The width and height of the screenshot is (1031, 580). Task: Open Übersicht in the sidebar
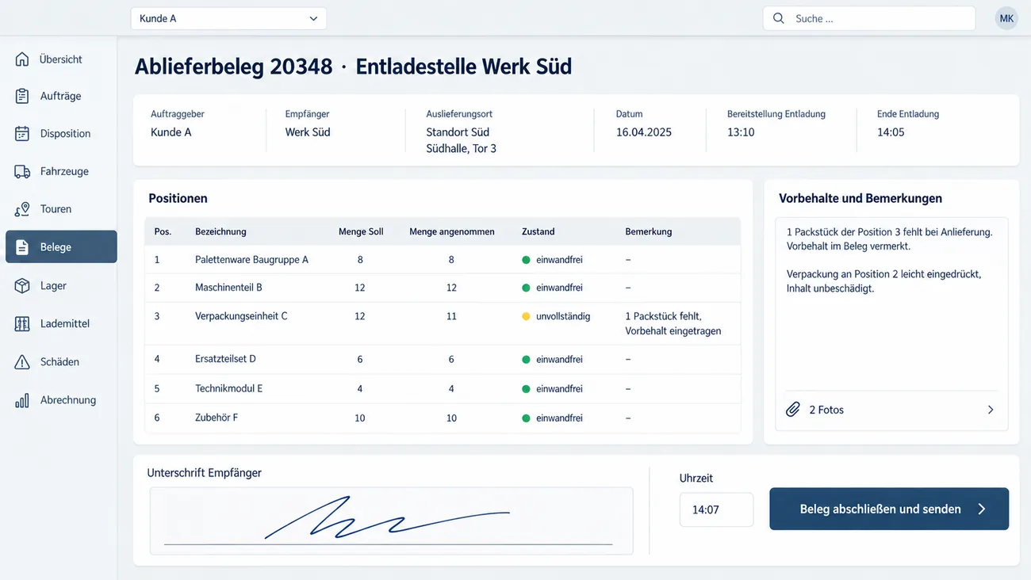tap(61, 59)
